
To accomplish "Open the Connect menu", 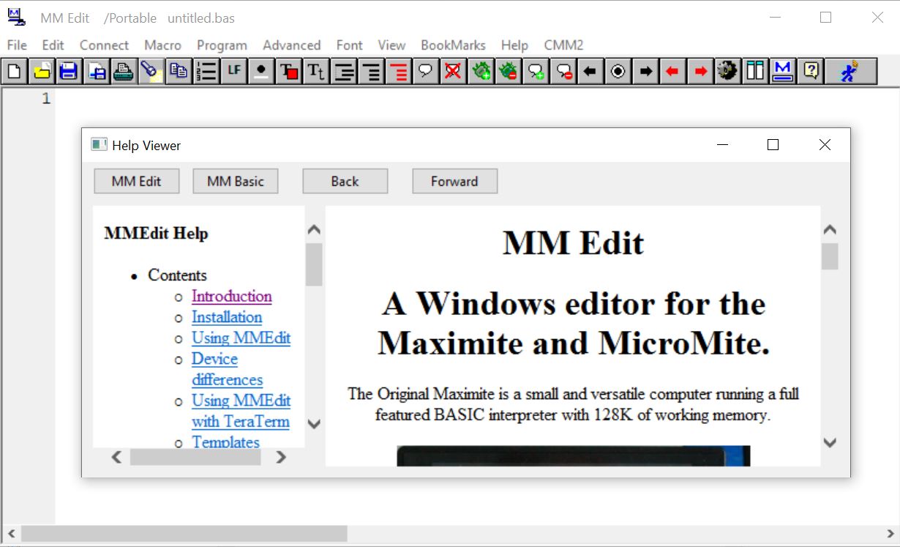I will pyautogui.click(x=104, y=45).
